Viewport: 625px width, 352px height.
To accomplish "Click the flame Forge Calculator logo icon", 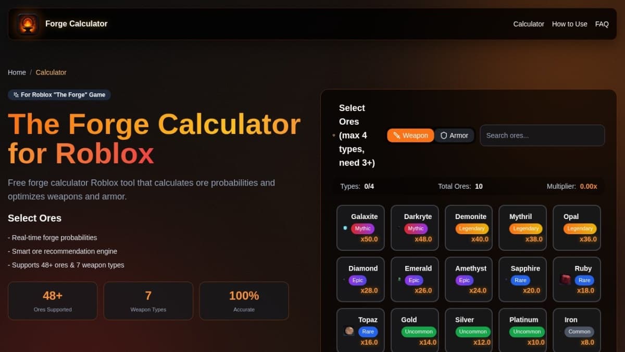I will (x=27, y=23).
